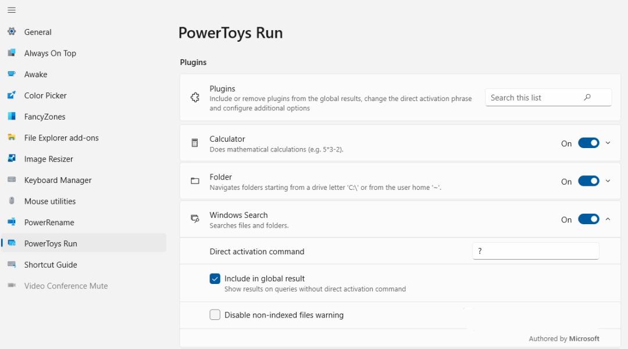
Task: Select the Color Picker icon
Action: pyautogui.click(x=12, y=95)
